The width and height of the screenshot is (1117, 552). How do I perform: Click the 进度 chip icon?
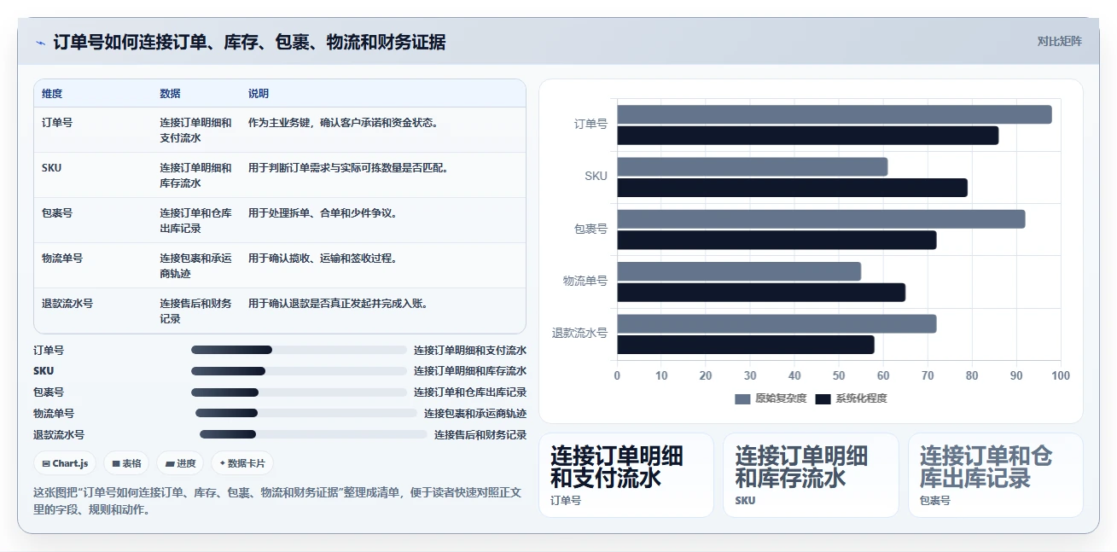(170, 463)
